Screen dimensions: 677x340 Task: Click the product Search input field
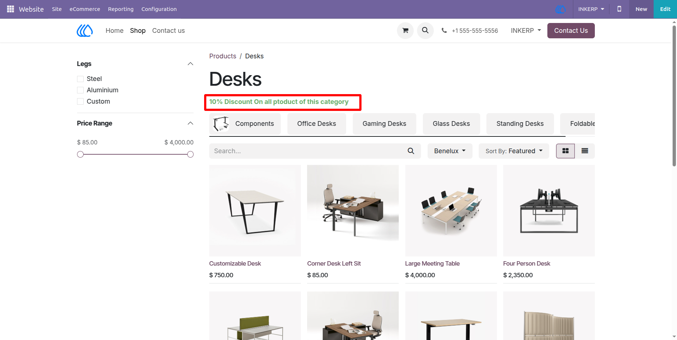tap(307, 151)
